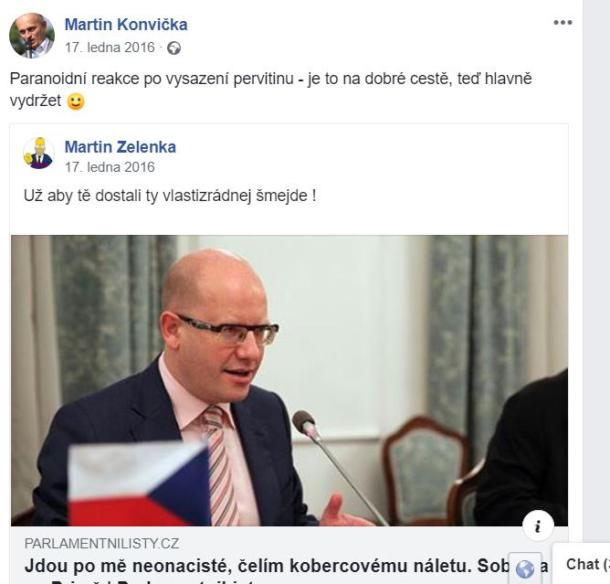Open the article preview photo
The width and height of the screenshot is (610, 584).
click(289, 380)
